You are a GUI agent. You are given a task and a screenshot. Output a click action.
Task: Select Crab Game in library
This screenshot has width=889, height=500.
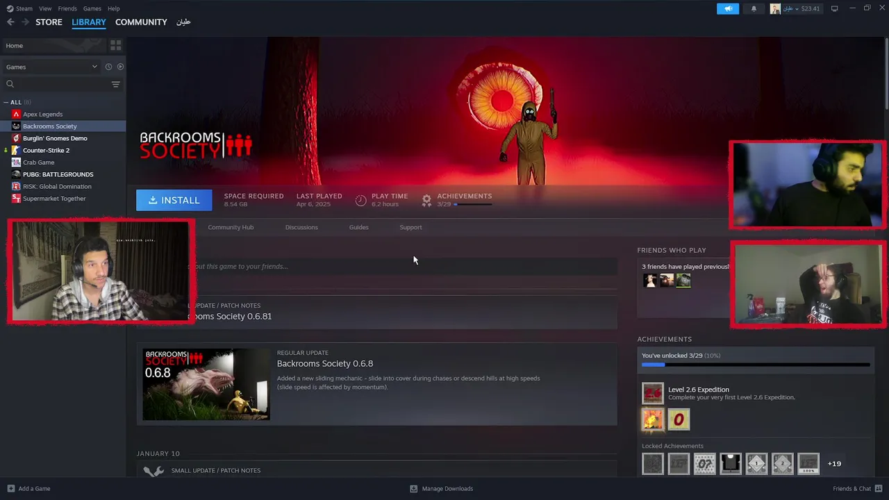38,162
